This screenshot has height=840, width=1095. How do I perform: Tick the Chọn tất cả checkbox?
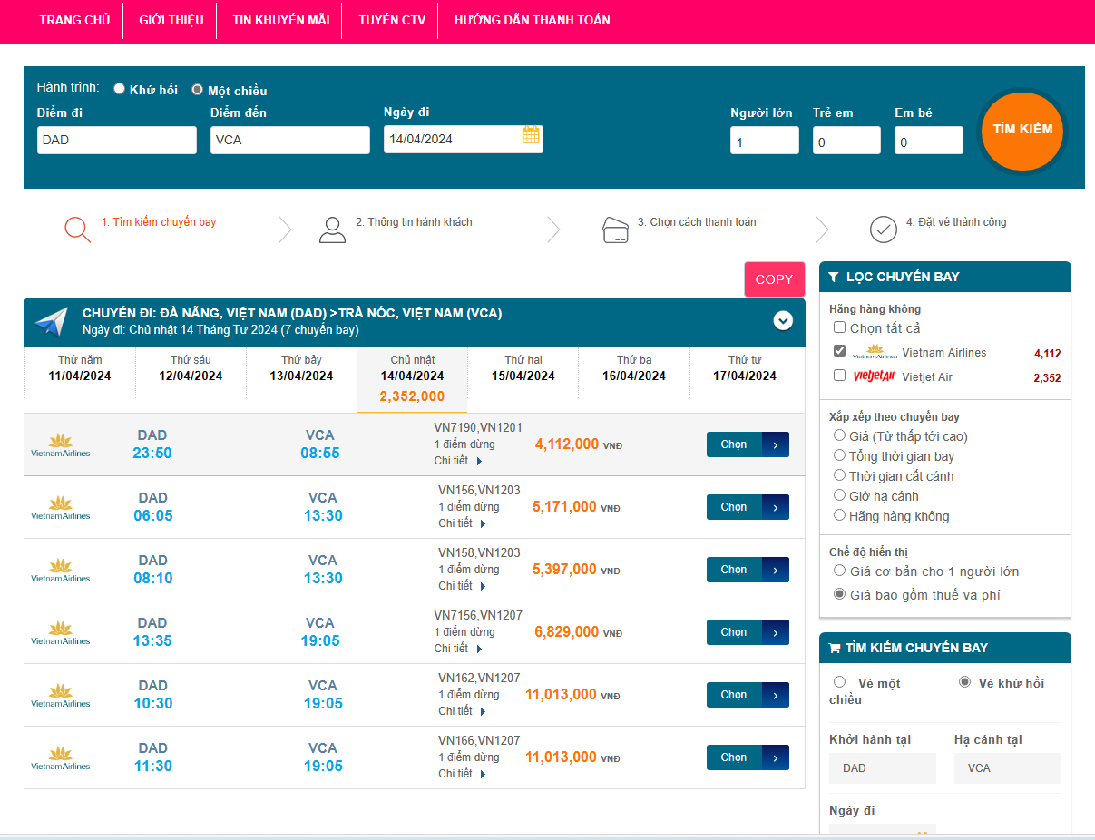coord(839,327)
